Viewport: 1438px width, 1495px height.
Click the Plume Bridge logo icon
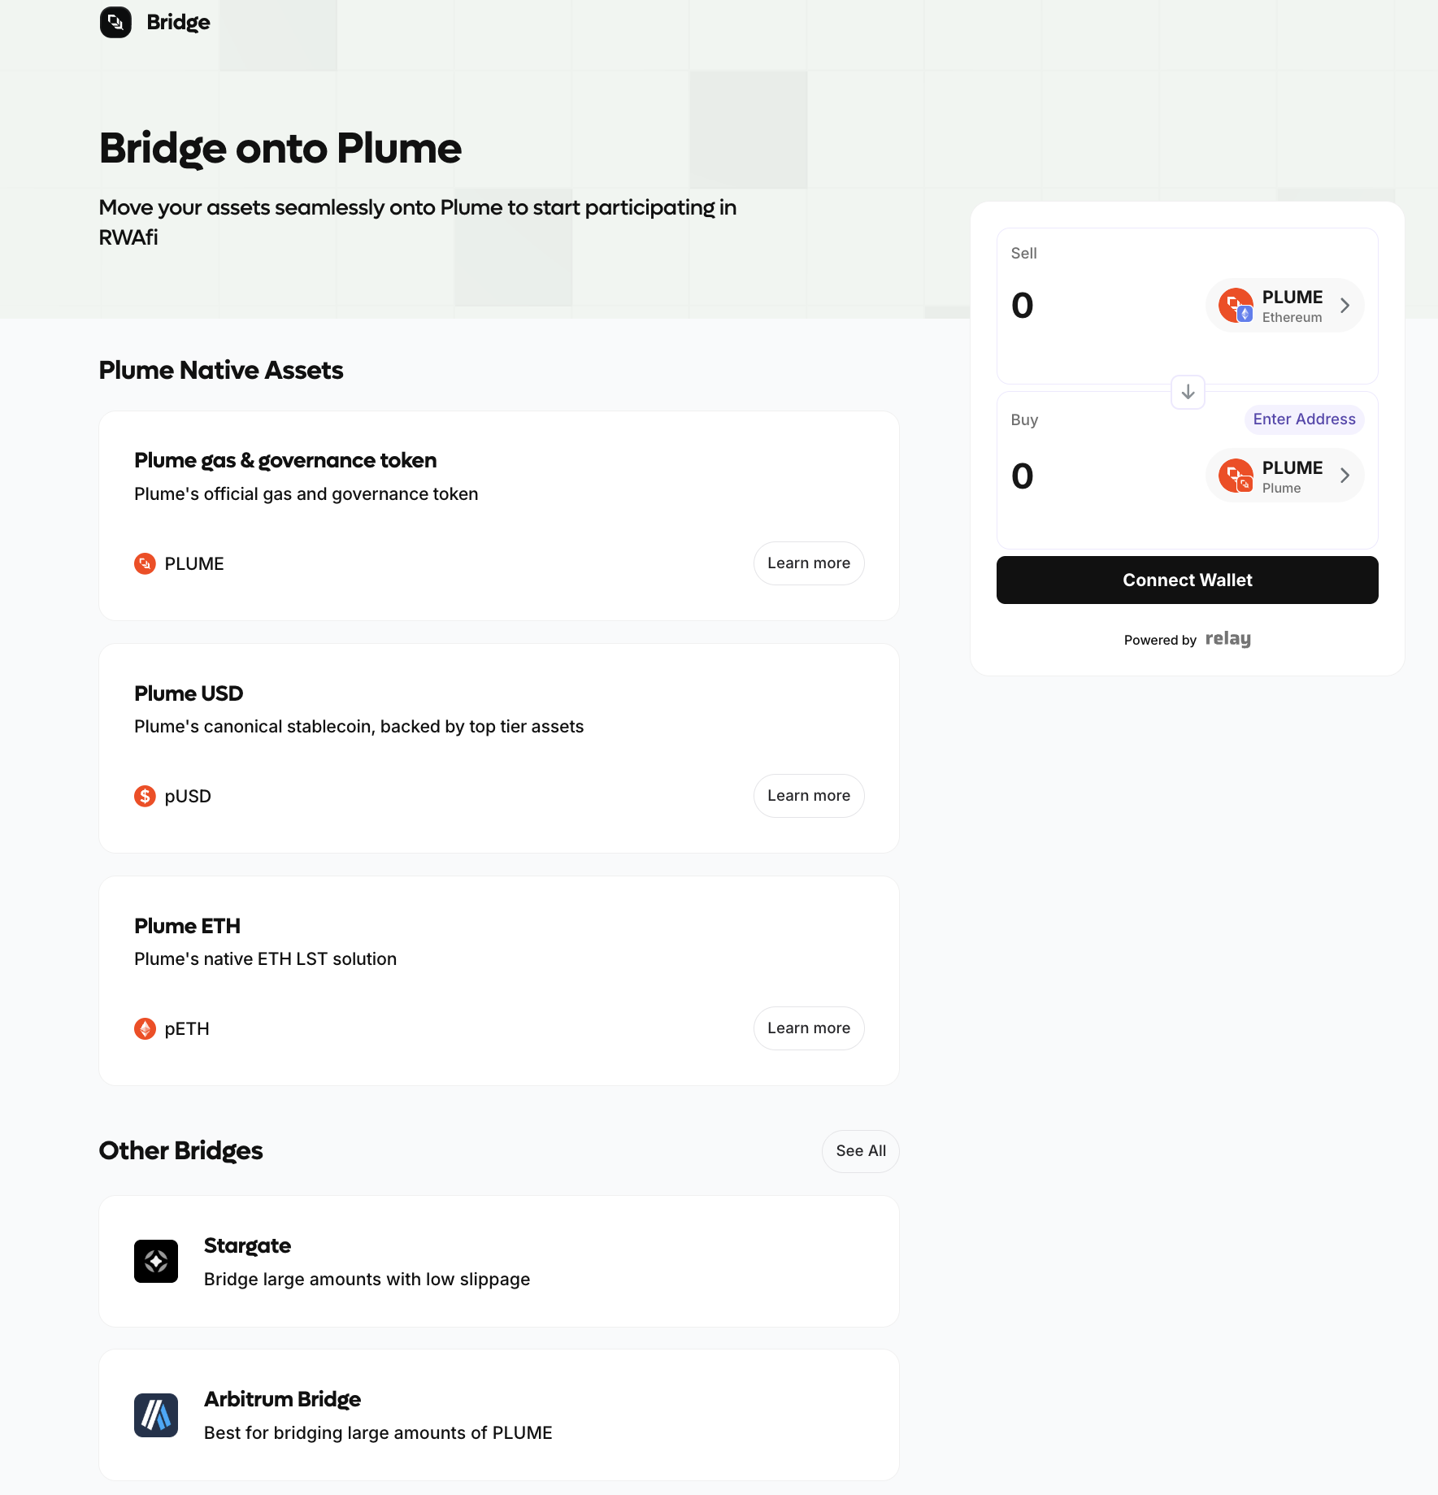point(115,22)
